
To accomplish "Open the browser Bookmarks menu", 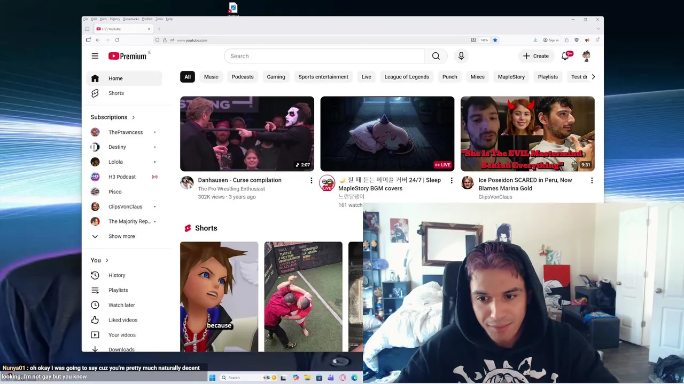I will [131, 19].
